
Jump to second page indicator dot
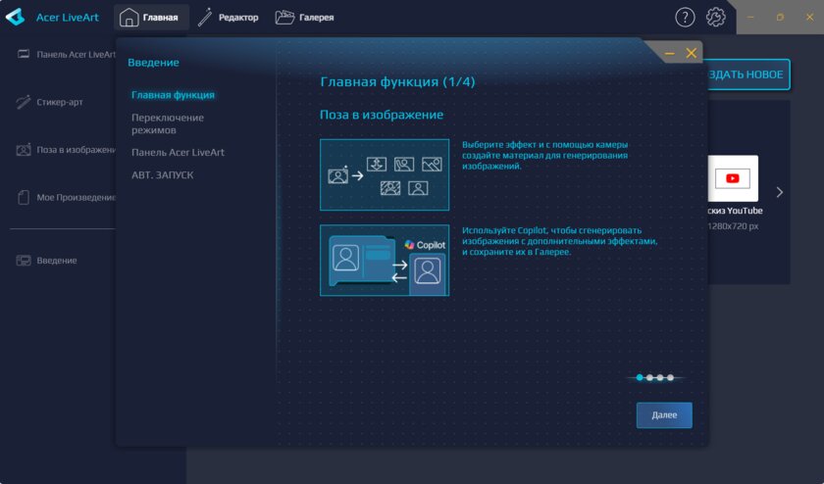[x=649, y=377]
